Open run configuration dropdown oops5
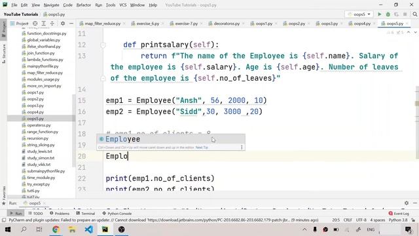The width and height of the screenshot is (419, 236). point(359,14)
